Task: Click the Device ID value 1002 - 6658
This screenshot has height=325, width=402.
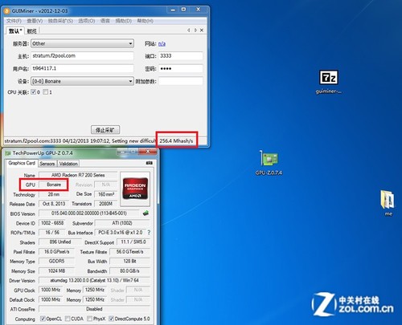Action: (52, 223)
